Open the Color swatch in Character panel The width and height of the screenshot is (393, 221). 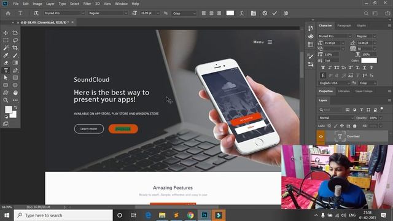pyautogui.click(x=368, y=60)
